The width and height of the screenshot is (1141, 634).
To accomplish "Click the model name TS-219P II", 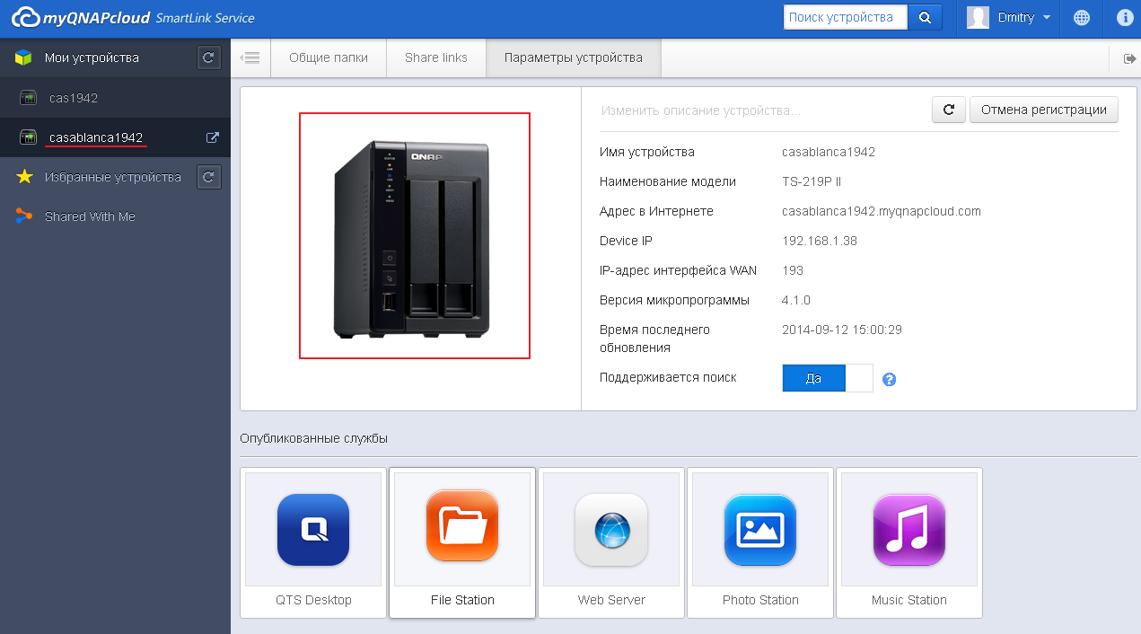I will click(x=812, y=181).
